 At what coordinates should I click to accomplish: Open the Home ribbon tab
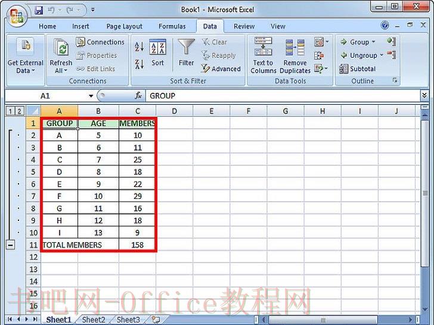tap(47, 26)
